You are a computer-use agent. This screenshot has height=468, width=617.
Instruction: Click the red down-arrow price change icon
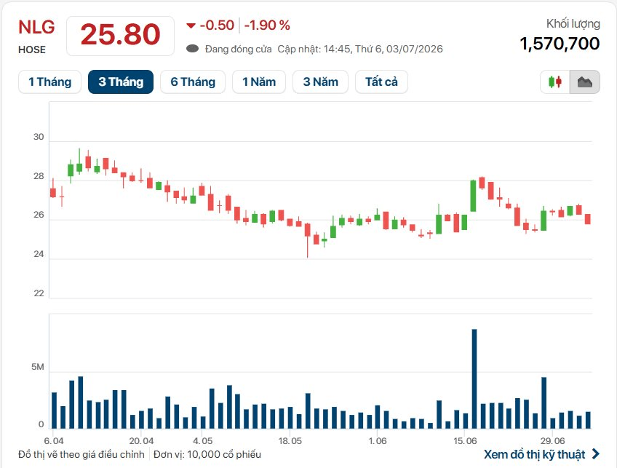pyautogui.click(x=191, y=26)
